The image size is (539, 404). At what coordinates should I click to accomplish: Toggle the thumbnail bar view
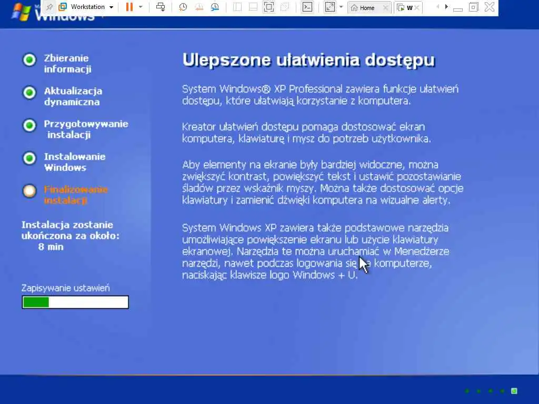(x=253, y=7)
